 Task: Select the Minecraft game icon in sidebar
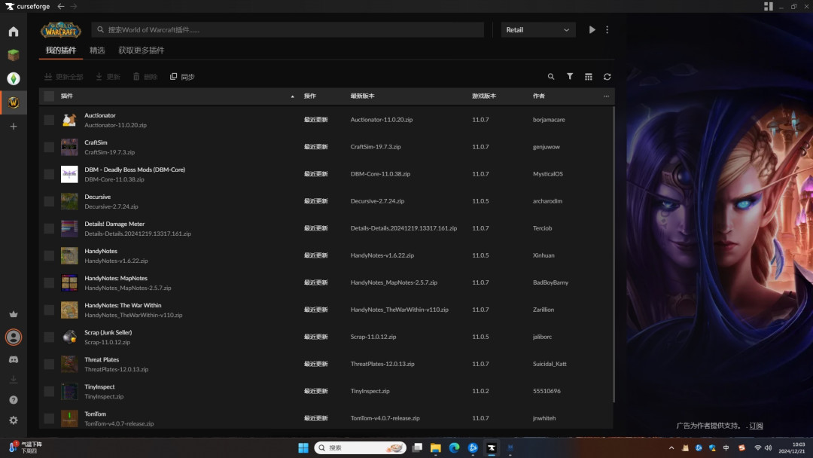pos(14,55)
